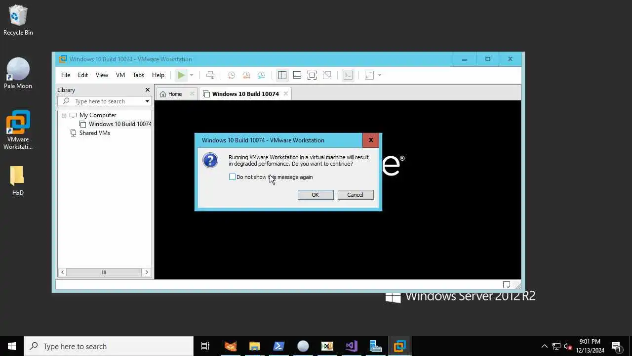Click the status bar message log icon
This screenshot has height=356, width=632.
click(506, 284)
